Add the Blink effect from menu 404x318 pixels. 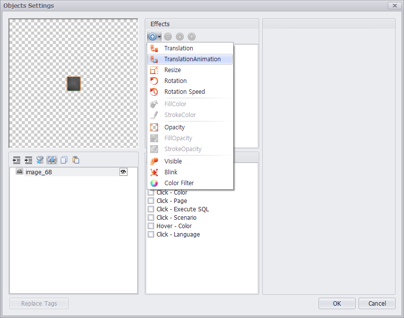point(171,172)
